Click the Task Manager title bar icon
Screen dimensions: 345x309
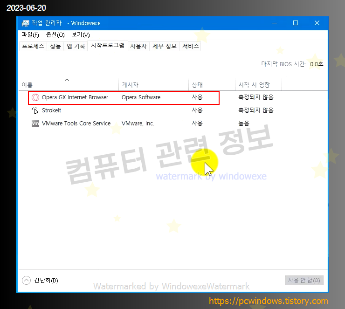pos(25,23)
